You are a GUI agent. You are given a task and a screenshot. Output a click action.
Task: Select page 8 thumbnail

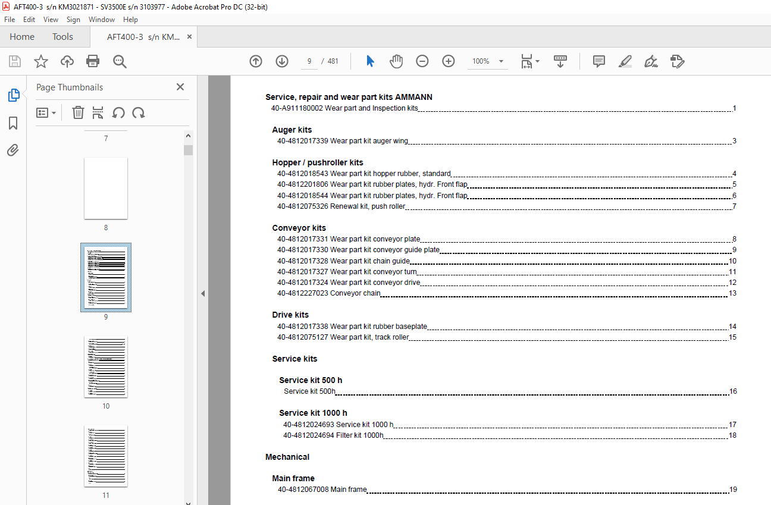106,189
